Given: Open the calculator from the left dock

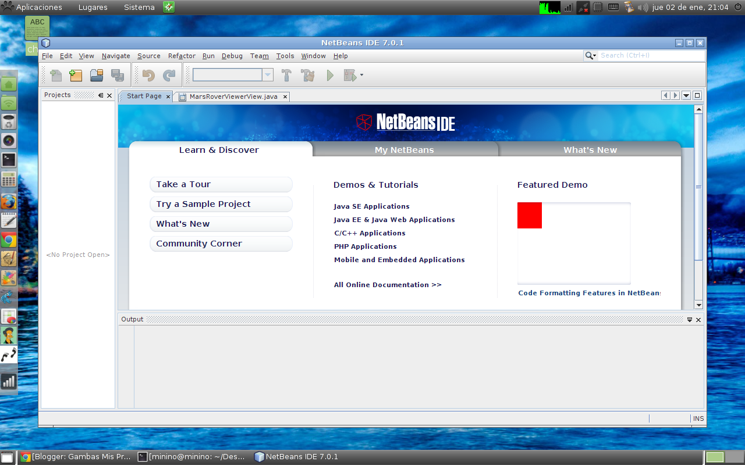Looking at the screenshot, I should (9, 179).
